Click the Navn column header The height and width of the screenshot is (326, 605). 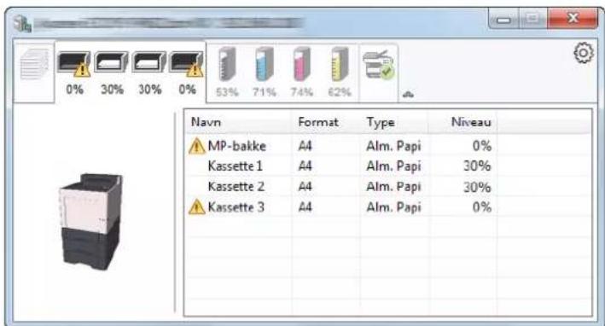click(x=238, y=122)
